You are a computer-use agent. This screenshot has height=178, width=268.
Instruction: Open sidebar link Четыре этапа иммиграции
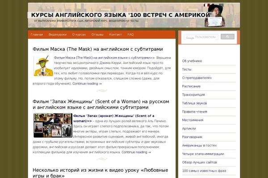(203, 154)
